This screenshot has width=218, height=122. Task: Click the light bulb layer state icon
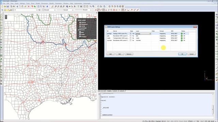5,10
